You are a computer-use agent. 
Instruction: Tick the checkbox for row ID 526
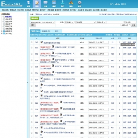tap(32, 103)
